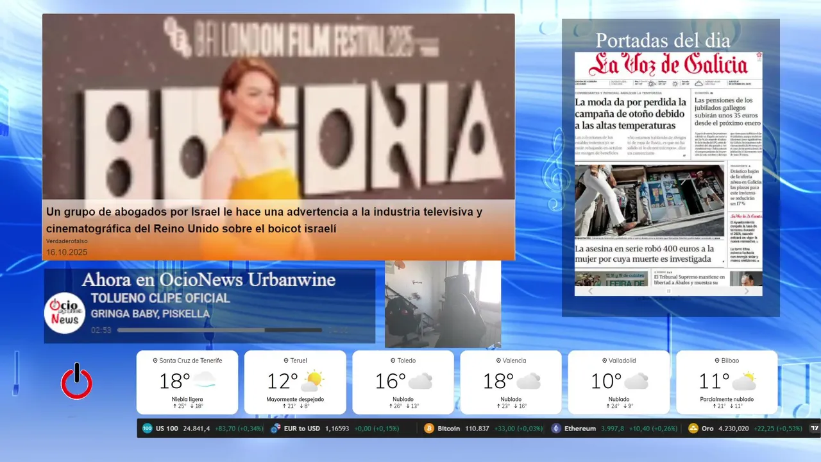Click the webcam room video feed
The height and width of the screenshot is (462, 821).
coord(443,304)
